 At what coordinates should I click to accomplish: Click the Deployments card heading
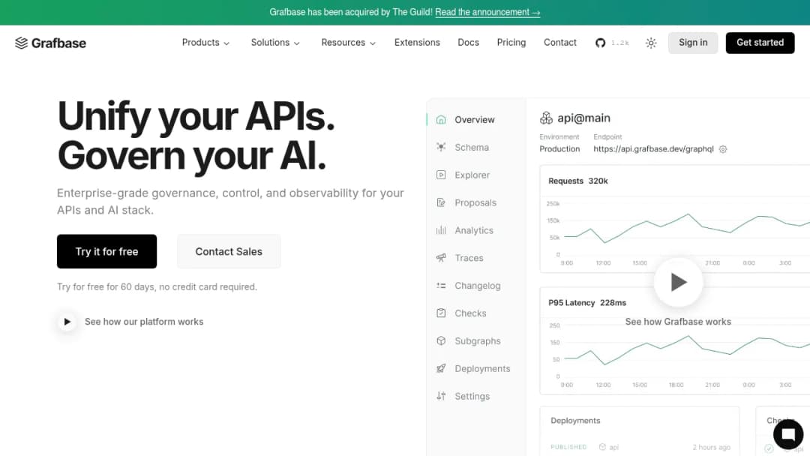pos(575,420)
